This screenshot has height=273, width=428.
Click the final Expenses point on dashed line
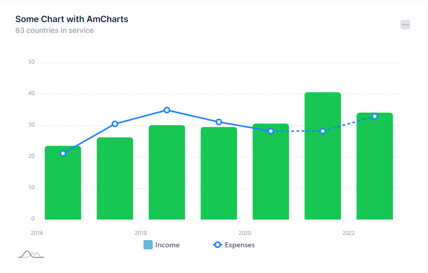click(374, 116)
